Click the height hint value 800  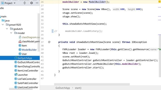click(138, 9)
